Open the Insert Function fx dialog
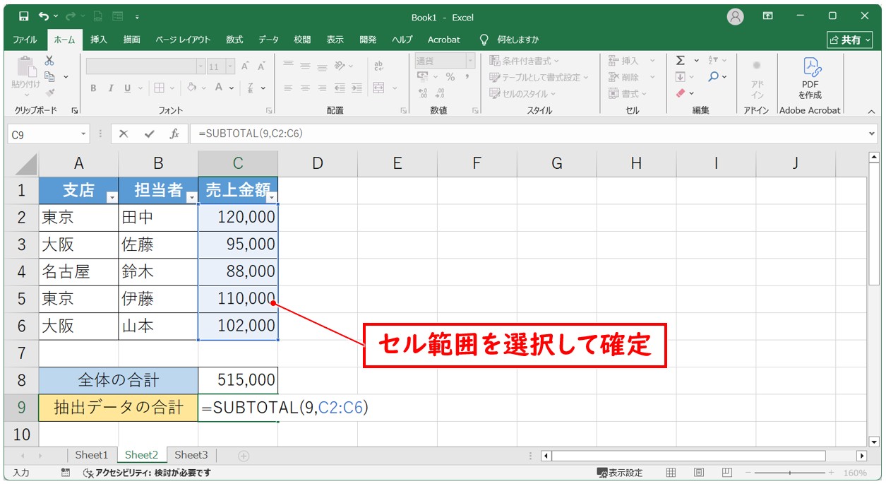 point(174,134)
